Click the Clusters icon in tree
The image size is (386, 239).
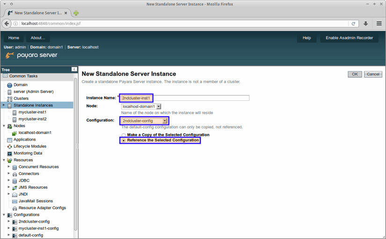pos(10,99)
